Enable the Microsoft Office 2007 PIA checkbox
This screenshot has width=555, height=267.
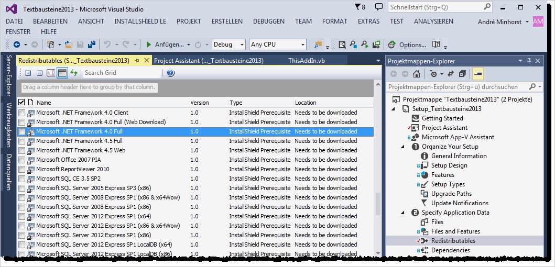click(21, 160)
